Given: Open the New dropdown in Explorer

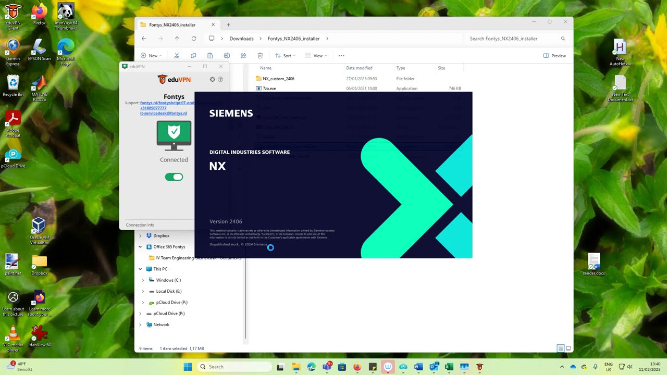Looking at the screenshot, I should [x=151, y=56].
